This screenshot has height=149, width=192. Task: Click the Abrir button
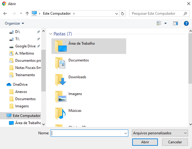145,142
